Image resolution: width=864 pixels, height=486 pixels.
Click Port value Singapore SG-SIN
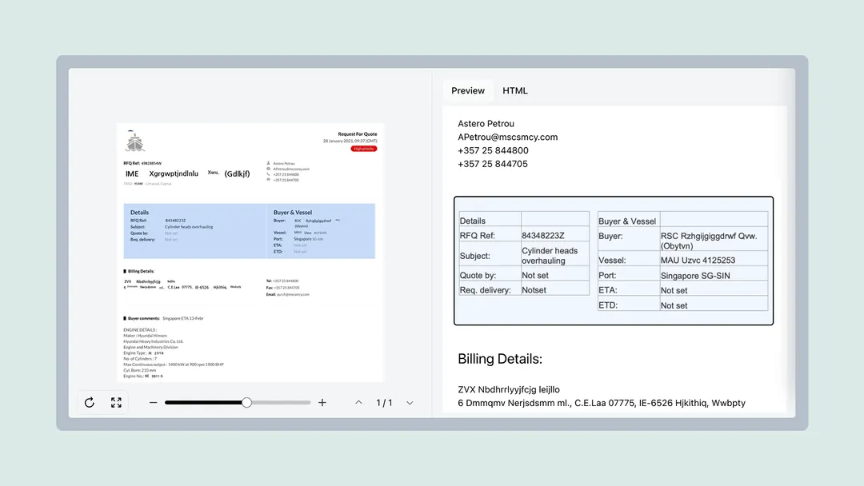pyautogui.click(x=695, y=275)
